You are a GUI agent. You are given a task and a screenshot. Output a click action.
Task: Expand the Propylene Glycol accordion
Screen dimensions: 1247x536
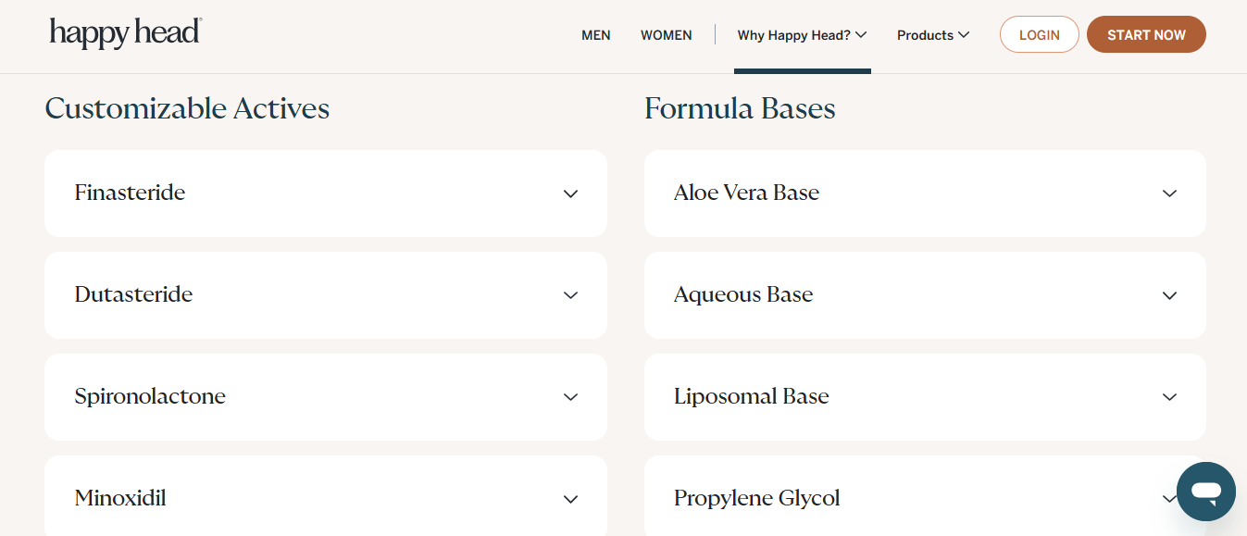point(925,496)
